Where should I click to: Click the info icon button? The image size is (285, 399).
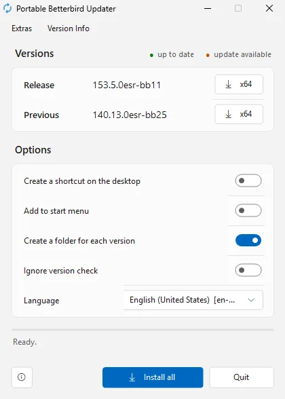pyautogui.click(x=22, y=377)
